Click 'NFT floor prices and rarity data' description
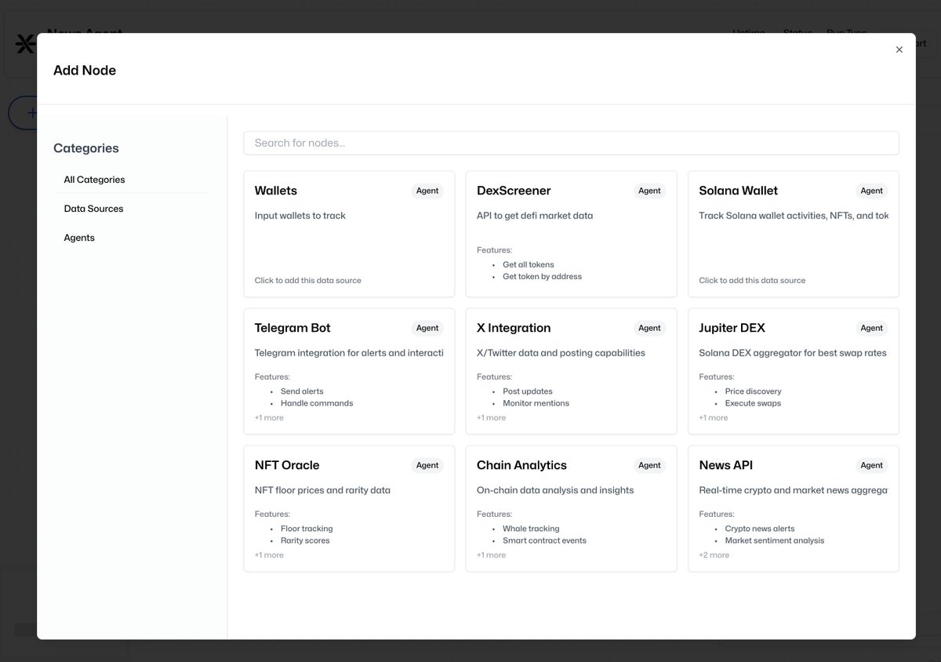Screen dimensions: 941x662 322,490
